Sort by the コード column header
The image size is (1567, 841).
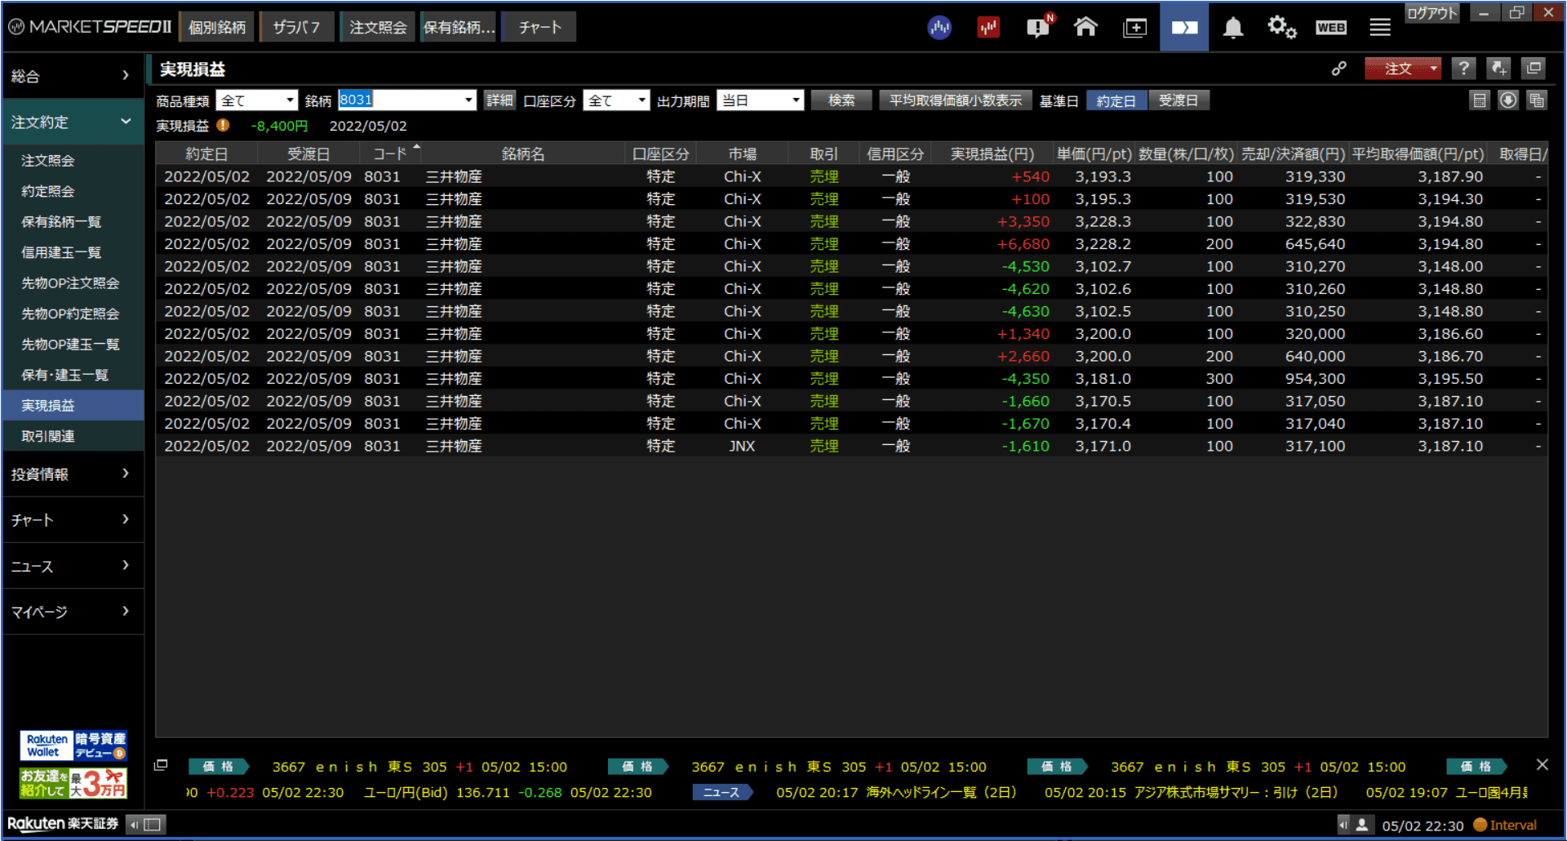[x=390, y=154]
